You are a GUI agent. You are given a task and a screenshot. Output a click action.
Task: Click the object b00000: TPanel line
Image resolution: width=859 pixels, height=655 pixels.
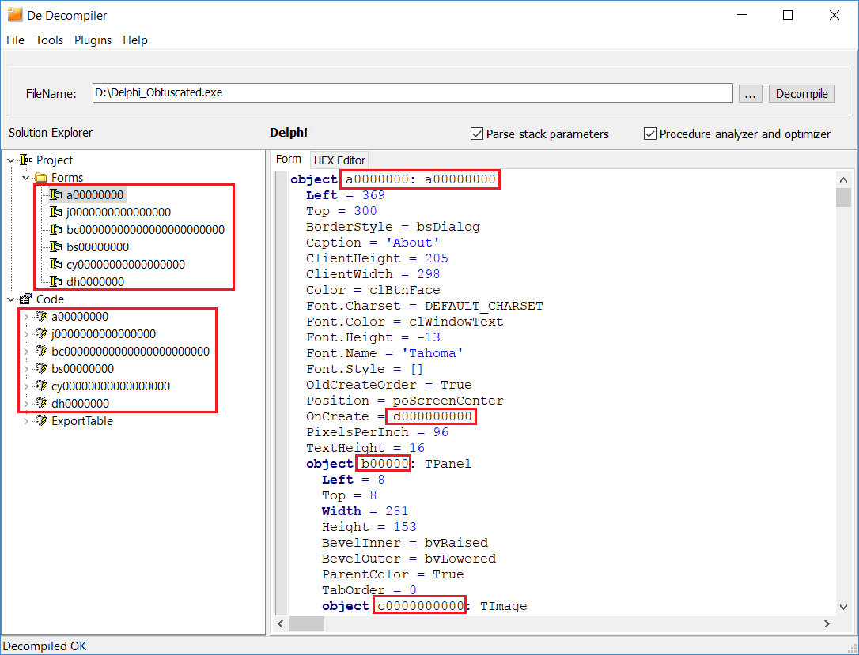coord(388,464)
